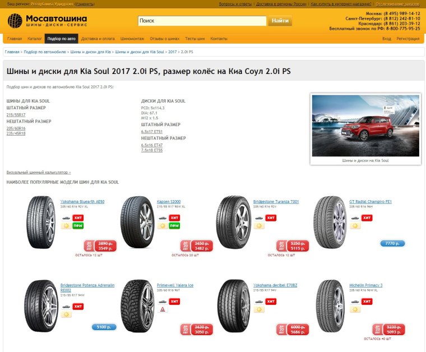Click the studded warning icon on Primewell Valera Ice
This screenshot has height=352, width=426.
[163, 309]
